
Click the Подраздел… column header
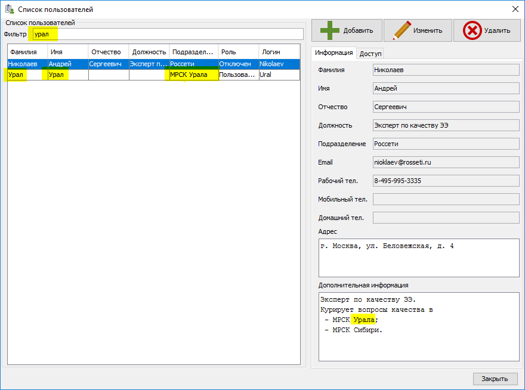[x=194, y=52]
